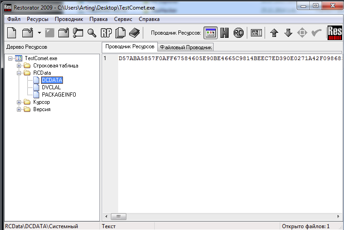This screenshot has height=230, width=344.
Task: Click the TestComet.exe application icon
Action: coord(19,58)
